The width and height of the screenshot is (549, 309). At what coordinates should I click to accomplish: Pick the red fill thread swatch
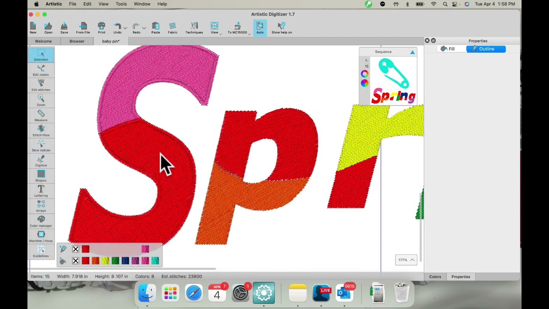pyautogui.click(x=85, y=261)
